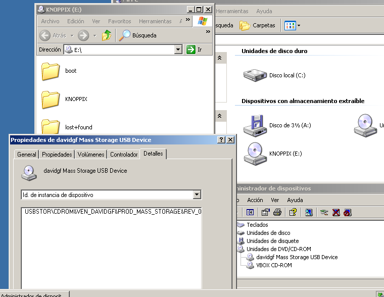Open Id. de instancia de dispositivo dropdown
The width and height of the screenshot is (384, 297).
pos(197,195)
